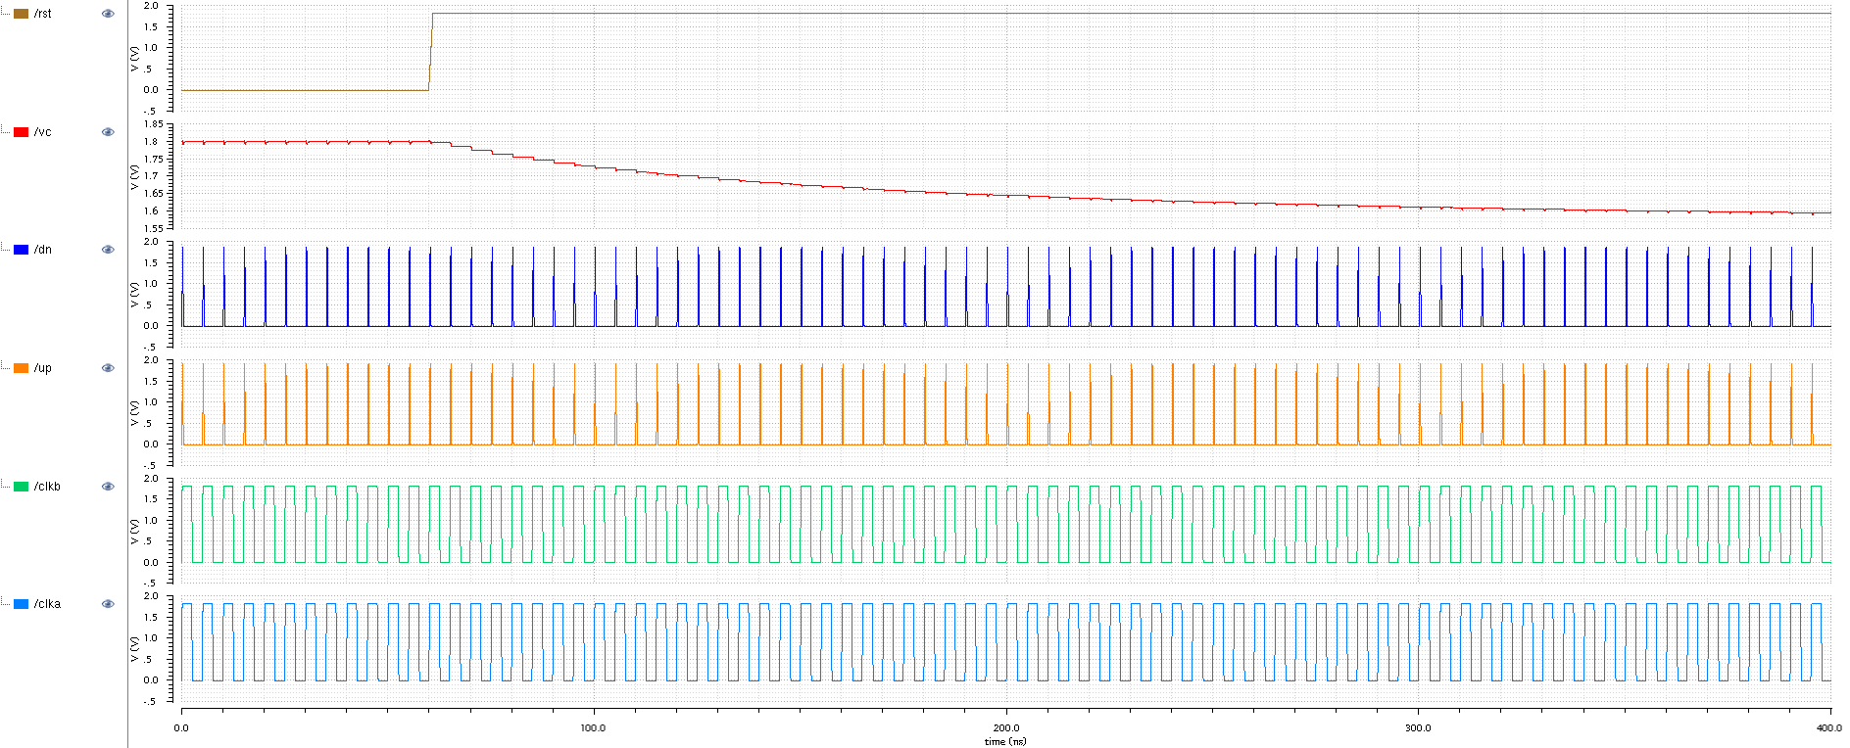Image resolution: width=1850 pixels, height=748 pixels.
Task: Select the dark blue /dn color swatch
Action: [21, 250]
